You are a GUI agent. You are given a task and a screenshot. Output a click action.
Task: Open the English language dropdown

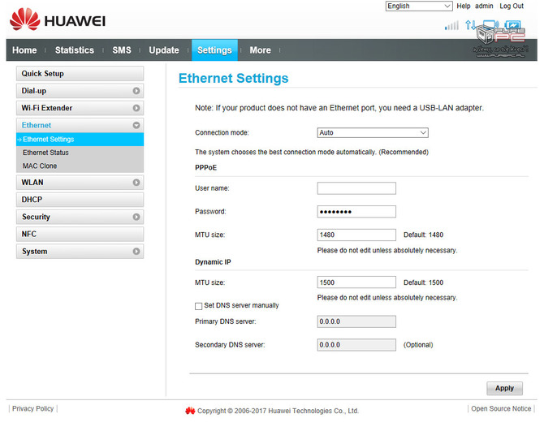click(x=419, y=6)
